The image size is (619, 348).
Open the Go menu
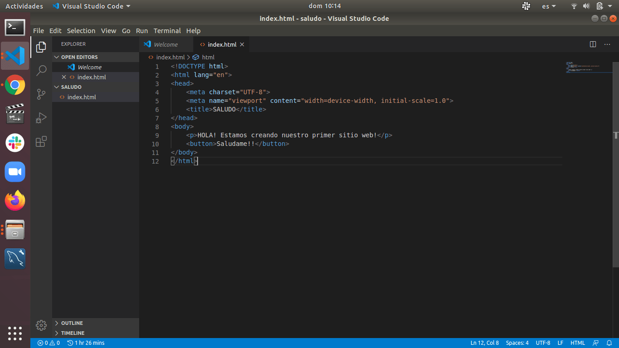pos(126,31)
